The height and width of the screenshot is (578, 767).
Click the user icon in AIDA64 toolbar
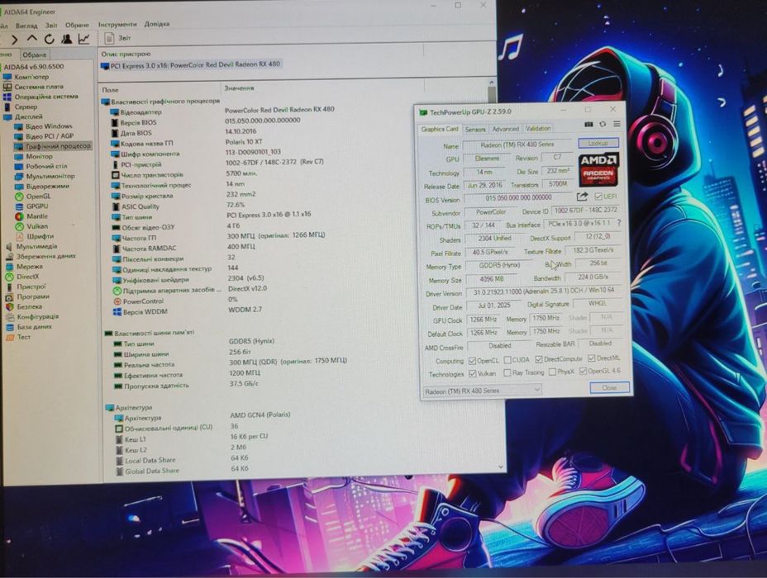66,39
